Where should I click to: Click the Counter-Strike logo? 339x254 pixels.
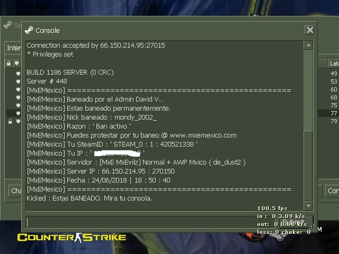pos(72,238)
